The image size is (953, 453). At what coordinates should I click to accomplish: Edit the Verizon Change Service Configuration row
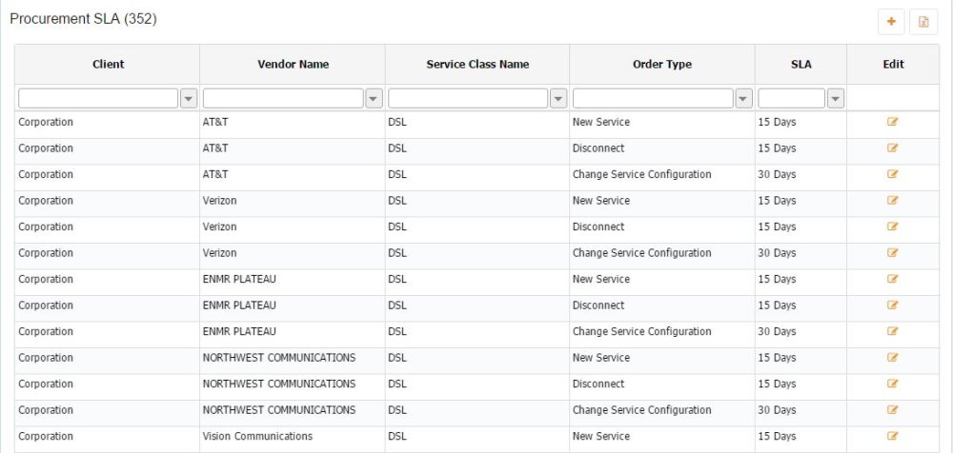tap(893, 253)
